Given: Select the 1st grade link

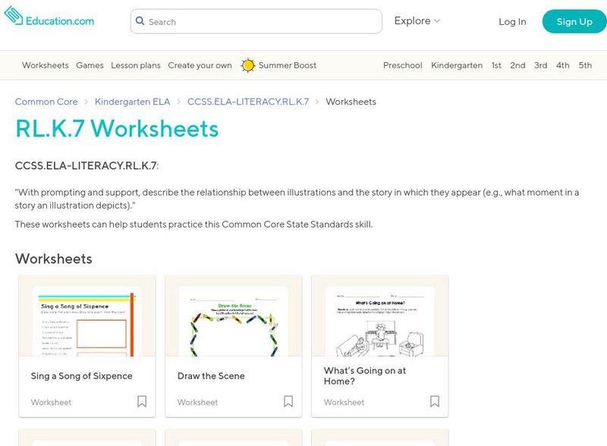Looking at the screenshot, I should (x=496, y=65).
